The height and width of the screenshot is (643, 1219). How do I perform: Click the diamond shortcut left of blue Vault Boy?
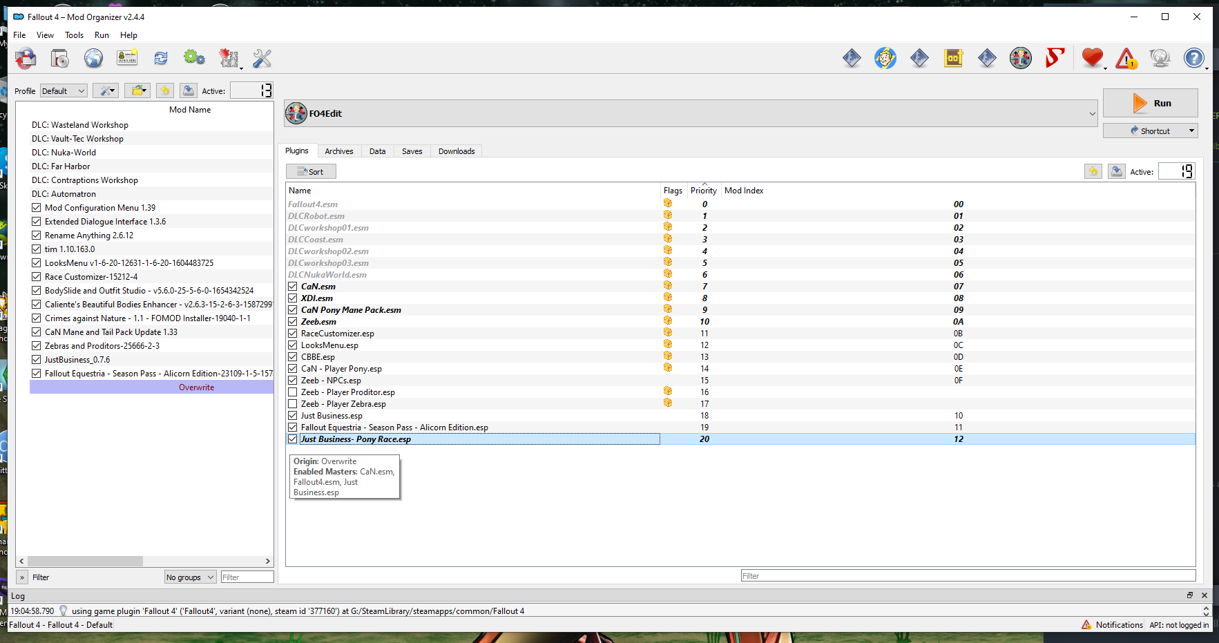(852, 59)
